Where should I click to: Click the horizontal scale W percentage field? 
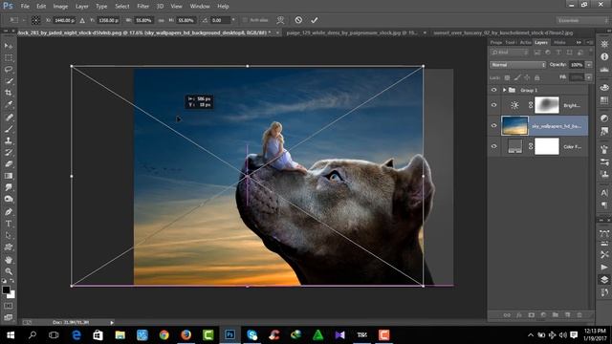click(x=143, y=20)
